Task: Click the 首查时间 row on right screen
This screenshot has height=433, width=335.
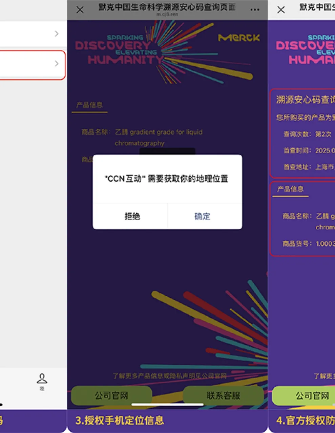Action: (309, 151)
